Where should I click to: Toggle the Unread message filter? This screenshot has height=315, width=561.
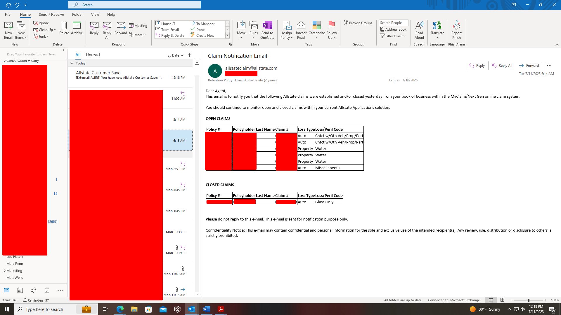click(93, 55)
